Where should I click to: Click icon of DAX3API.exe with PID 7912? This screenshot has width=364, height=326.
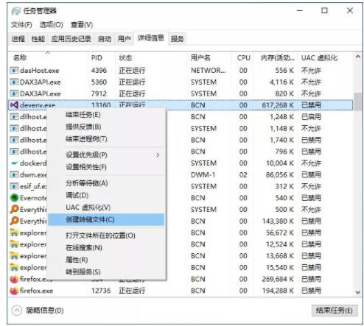14,93
